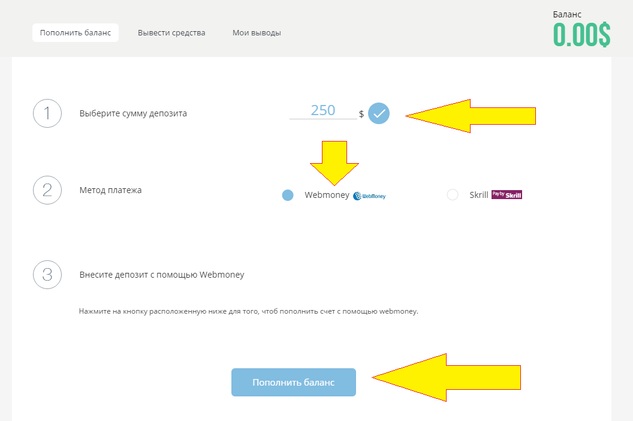Image resolution: width=633 pixels, height=421 pixels.
Task: Click the step 2 circle icon
Action: click(x=47, y=190)
